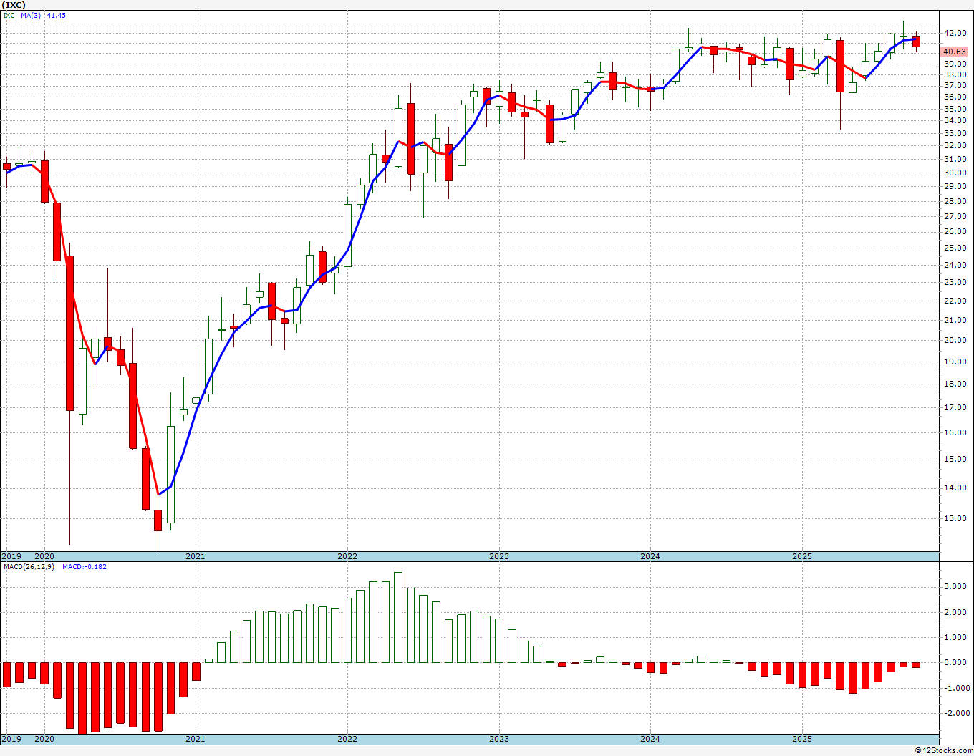The height and width of the screenshot is (756, 974).
Task: Click the 0.000 MACD axis label
Action: [x=957, y=662]
